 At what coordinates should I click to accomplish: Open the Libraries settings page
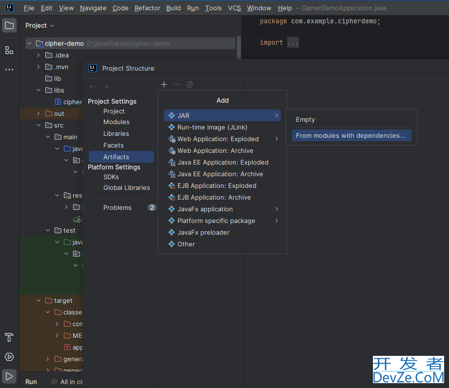pyautogui.click(x=116, y=133)
